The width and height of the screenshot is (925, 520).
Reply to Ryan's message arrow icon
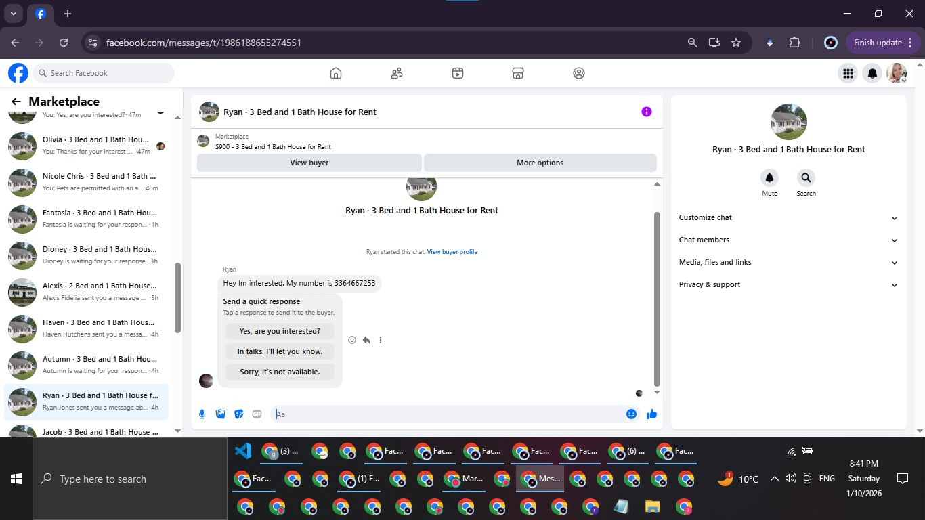click(366, 340)
